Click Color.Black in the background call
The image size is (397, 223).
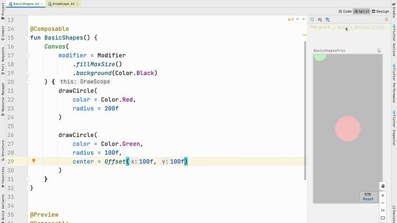coord(135,73)
